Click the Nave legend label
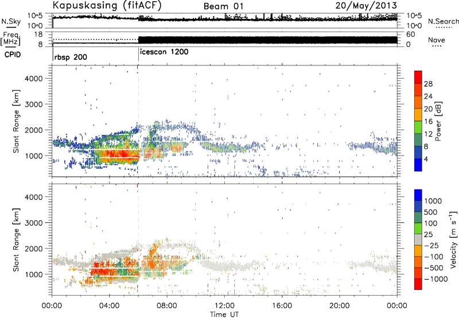Image resolution: width=459 pixels, height=318 pixels. click(x=437, y=40)
